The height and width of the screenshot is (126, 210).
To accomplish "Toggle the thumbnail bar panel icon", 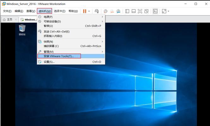I will [134, 11].
